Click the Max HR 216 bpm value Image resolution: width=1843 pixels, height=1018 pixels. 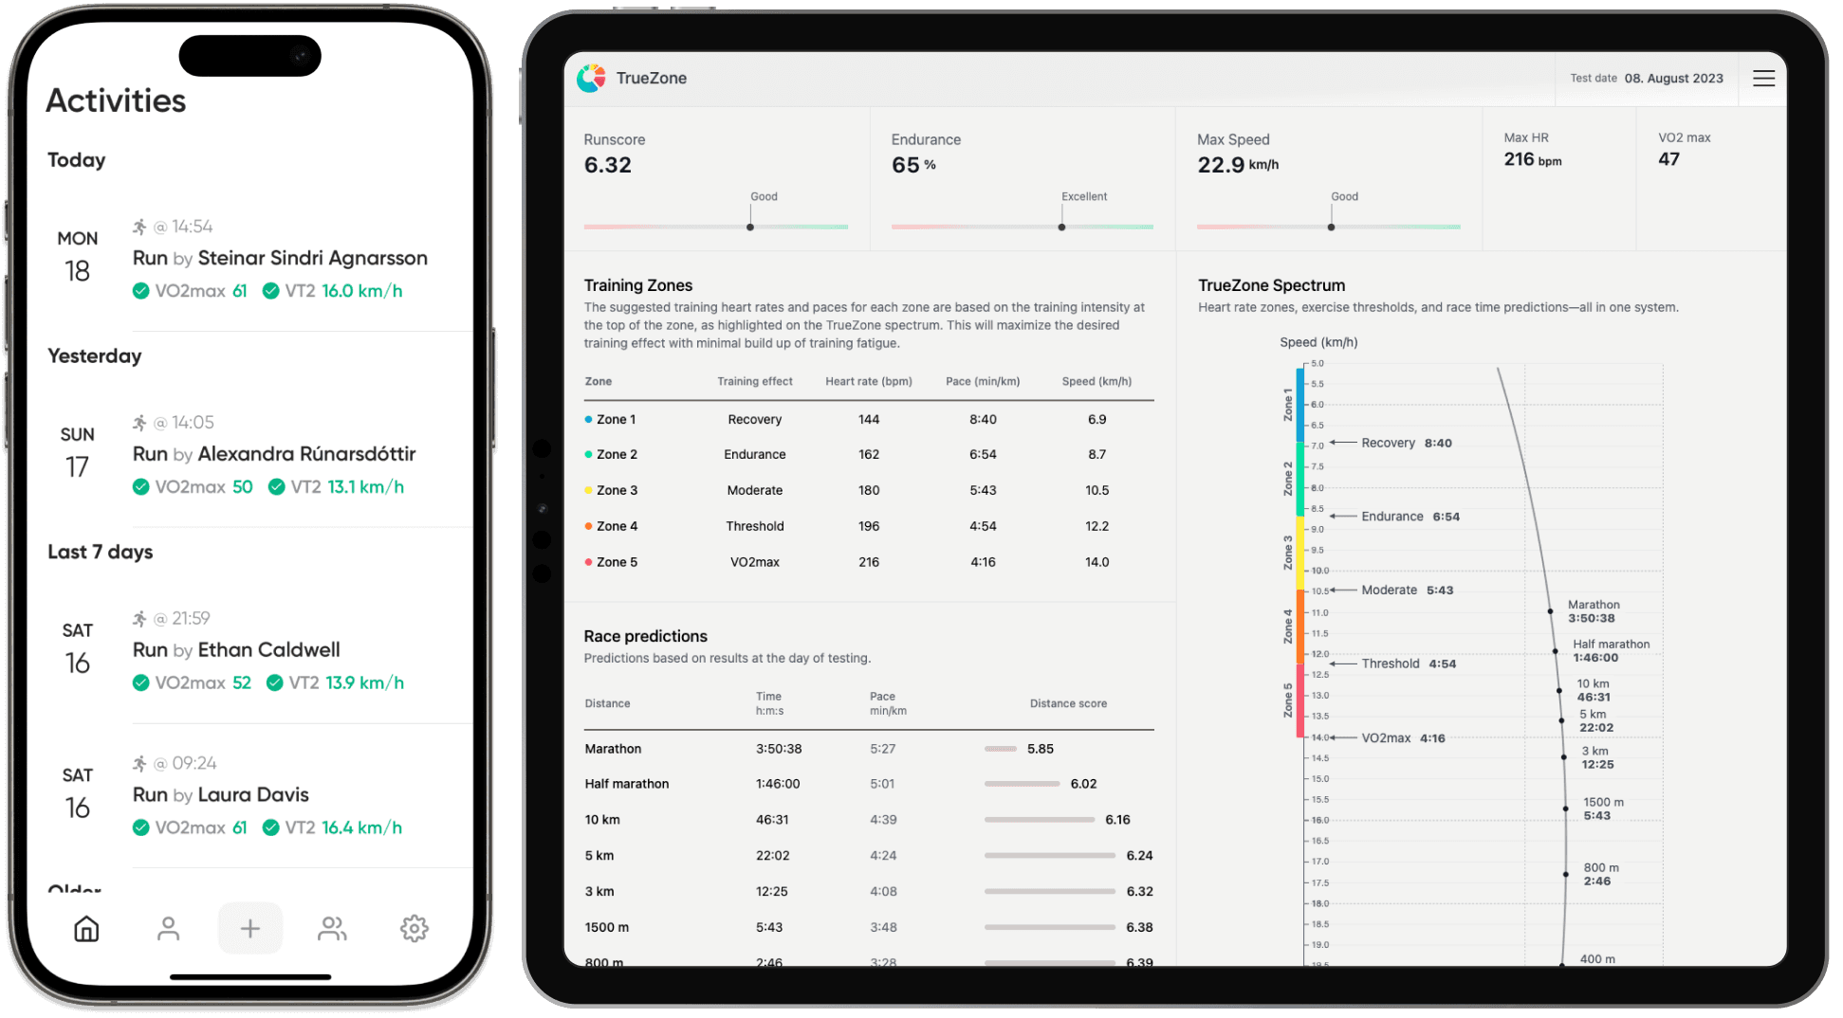(1533, 160)
